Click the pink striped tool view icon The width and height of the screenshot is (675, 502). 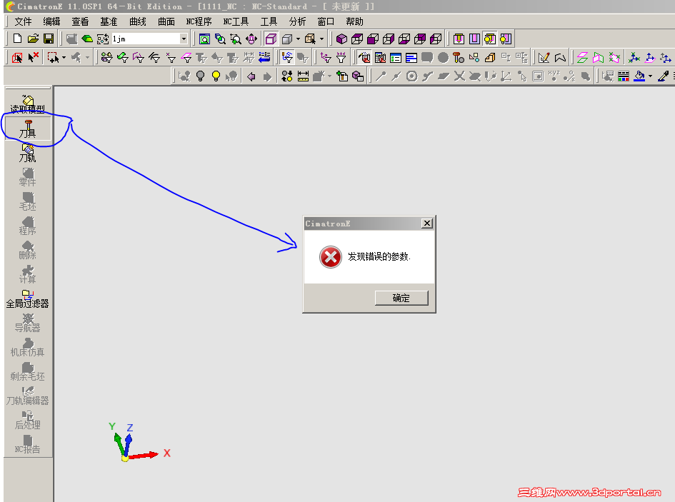pos(474,39)
